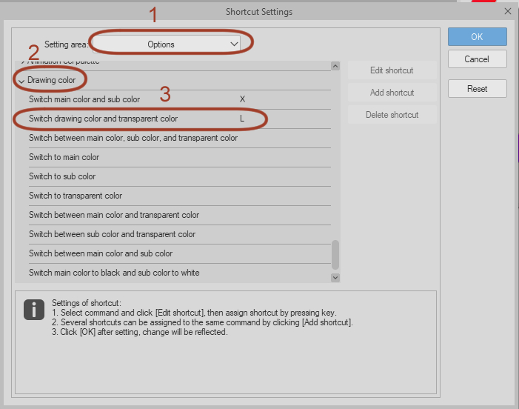Click the Edit shortcut button
The height and width of the screenshot is (409, 519).
point(392,70)
